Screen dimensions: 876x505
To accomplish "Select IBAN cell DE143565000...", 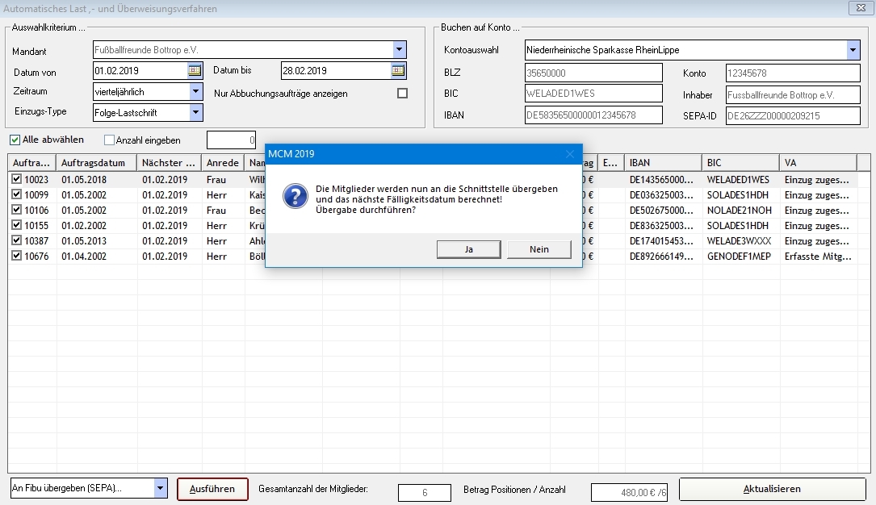I will 663,179.
